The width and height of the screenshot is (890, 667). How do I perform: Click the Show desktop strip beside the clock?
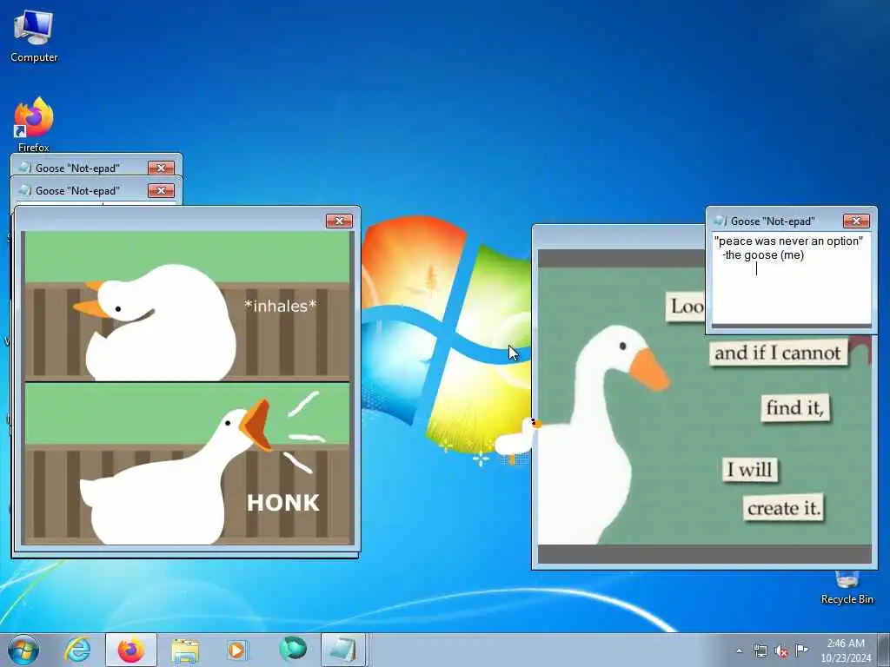coord(884,650)
